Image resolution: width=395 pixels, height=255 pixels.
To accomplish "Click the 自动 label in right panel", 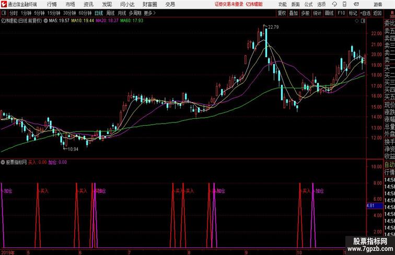I will pyautogui.click(x=389, y=164).
